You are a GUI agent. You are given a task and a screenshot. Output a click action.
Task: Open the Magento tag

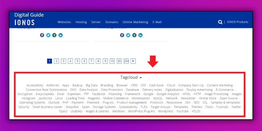[94, 99]
